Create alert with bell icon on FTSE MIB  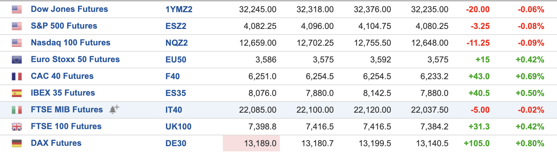tap(114, 109)
